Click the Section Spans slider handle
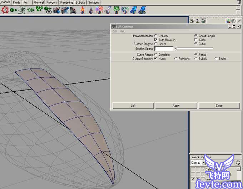Viewport: 243px width, 189px height. tap(176, 48)
